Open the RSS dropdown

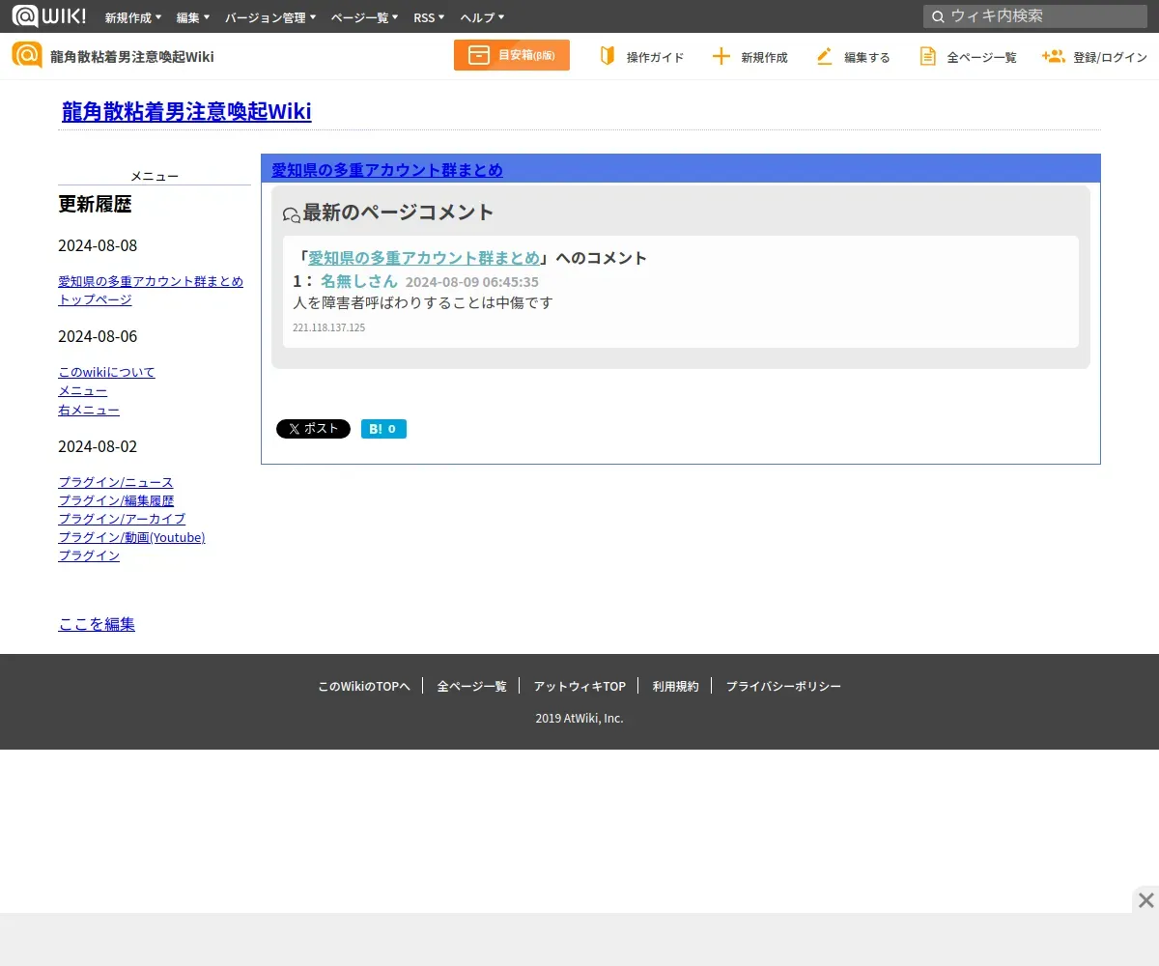coord(429,17)
